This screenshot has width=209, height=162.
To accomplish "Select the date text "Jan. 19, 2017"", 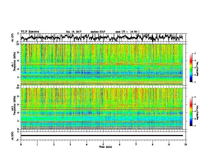I will (x=74, y=32).
